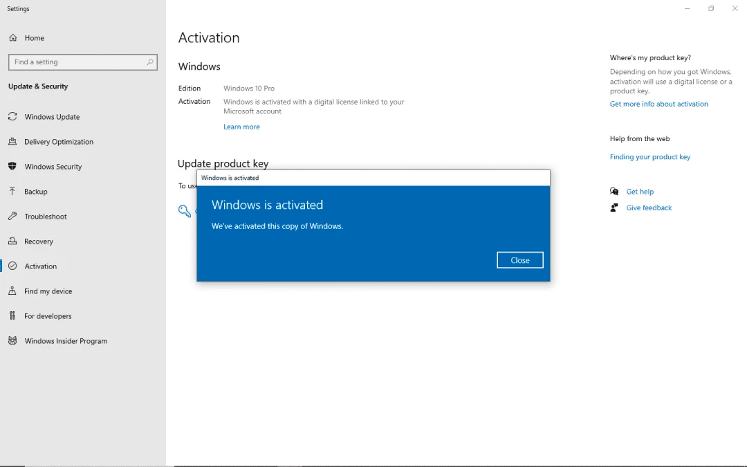Click the 'Update product key' heading
The height and width of the screenshot is (467, 747).
coord(223,163)
